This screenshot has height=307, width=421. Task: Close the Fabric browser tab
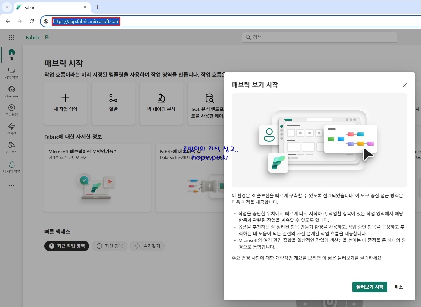pos(85,7)
